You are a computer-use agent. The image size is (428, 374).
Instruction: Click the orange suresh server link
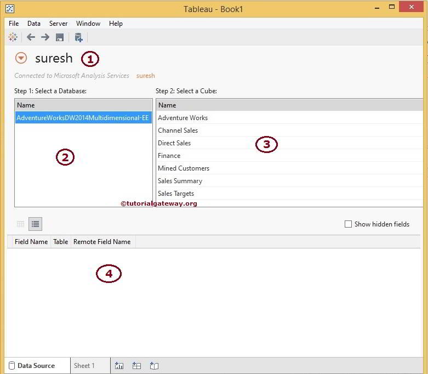145,76
